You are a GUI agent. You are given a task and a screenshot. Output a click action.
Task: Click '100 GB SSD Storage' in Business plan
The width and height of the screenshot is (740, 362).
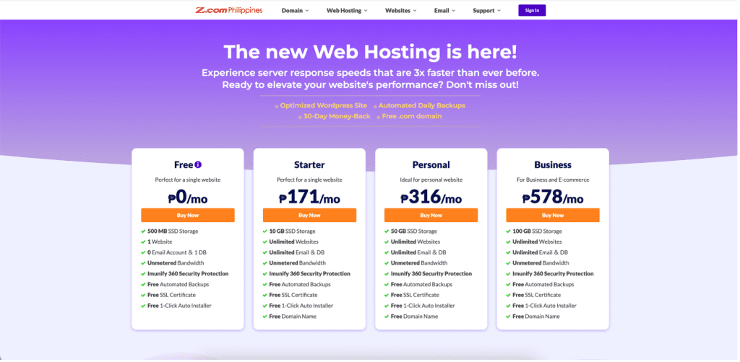[x=537, y=231]
